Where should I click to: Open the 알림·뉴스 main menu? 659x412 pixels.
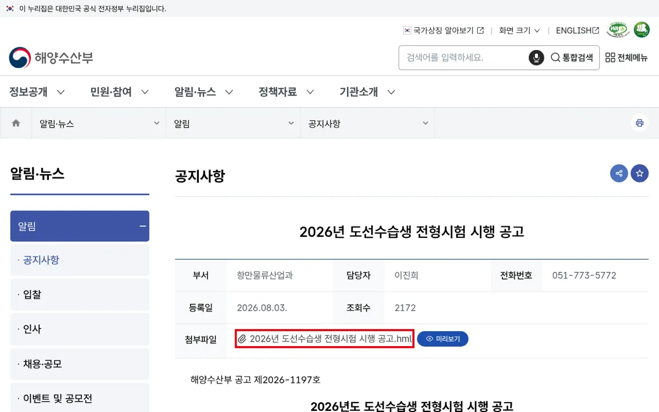tap(204, 92)
